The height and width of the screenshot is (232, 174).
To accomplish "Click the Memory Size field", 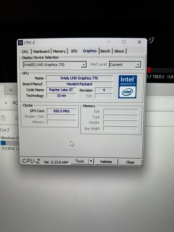I will [x=121, y=111].
